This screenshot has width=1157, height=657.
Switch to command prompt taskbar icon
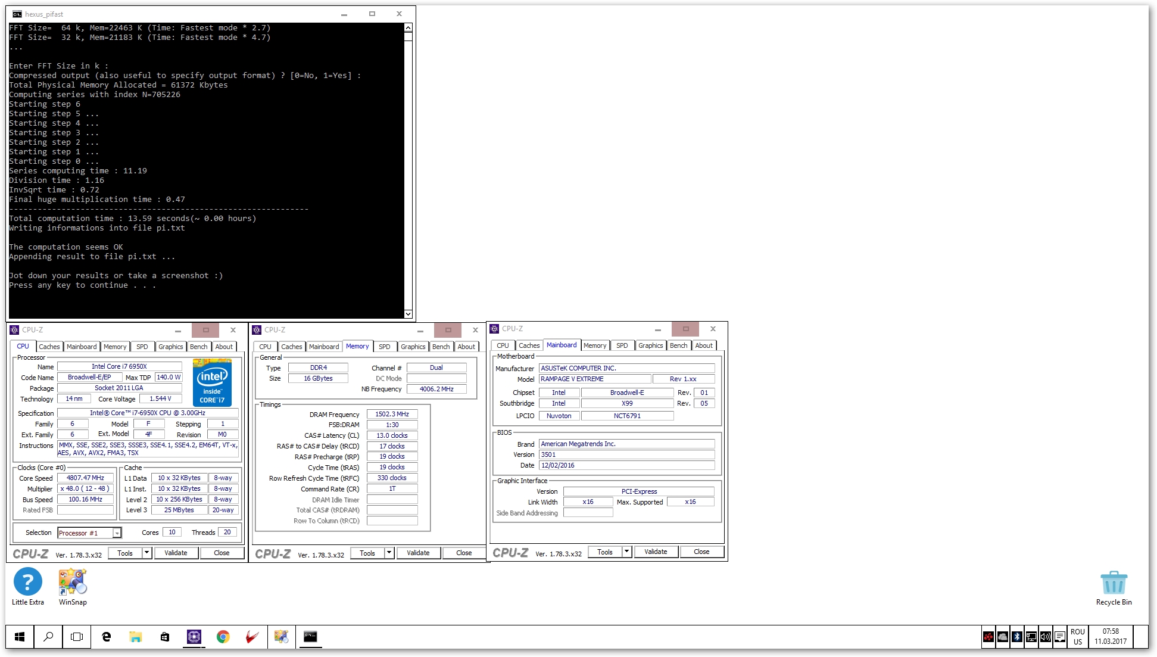point(311,637)
